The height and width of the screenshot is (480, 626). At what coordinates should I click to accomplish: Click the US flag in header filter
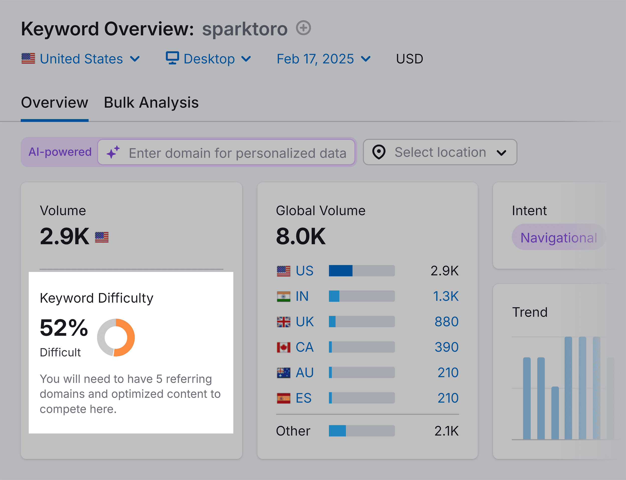[28, 59]
